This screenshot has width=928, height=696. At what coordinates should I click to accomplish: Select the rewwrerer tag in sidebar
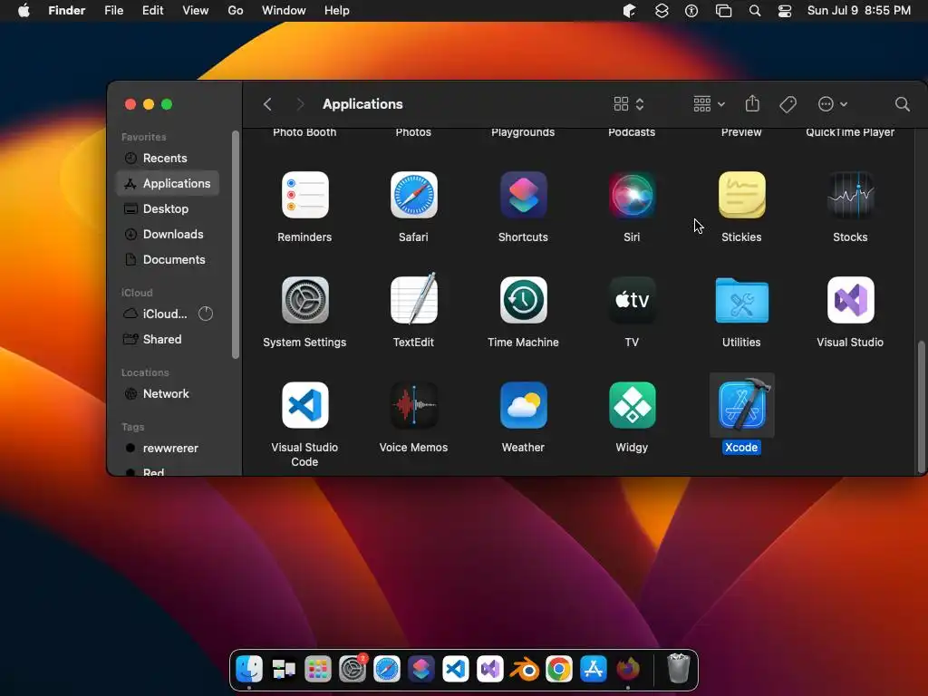pyautogui.click(x=168, y=448)
